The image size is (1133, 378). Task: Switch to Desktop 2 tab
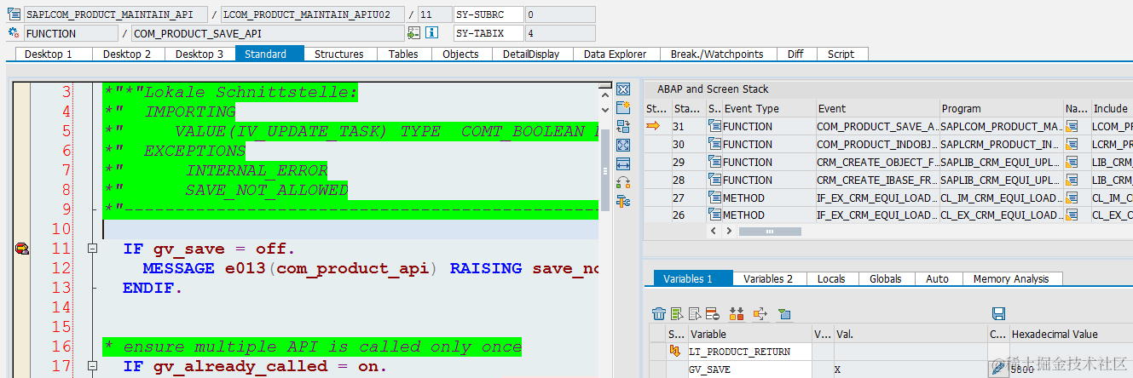pyautogui.click(x=127, y=54)
